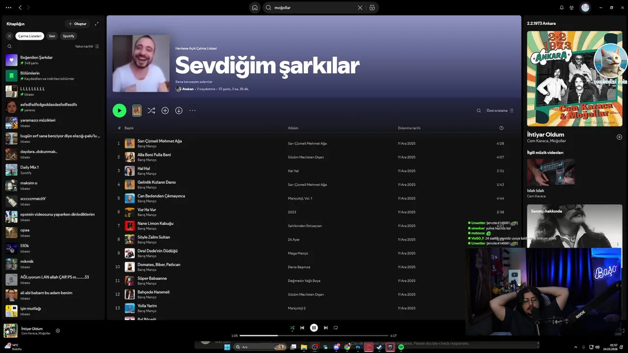Image resolution: width=628 pixels, height=353 pixels.
Task: Open album Sahibinden İhtiyaçtan
Action: click(305, 226)
